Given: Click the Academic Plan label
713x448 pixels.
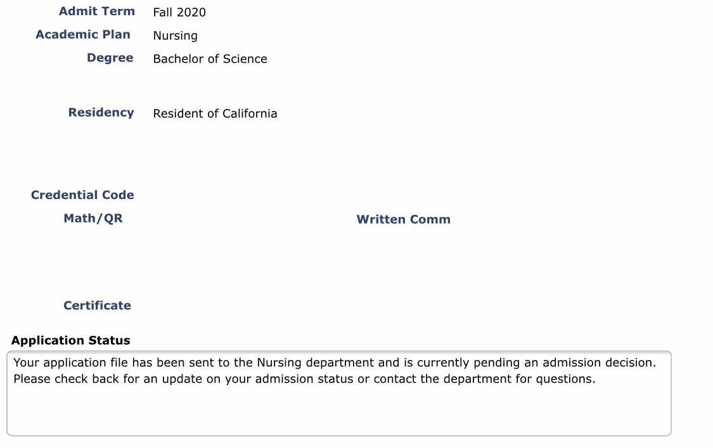Looking at the screenshot, I should [x=83, y=35].
